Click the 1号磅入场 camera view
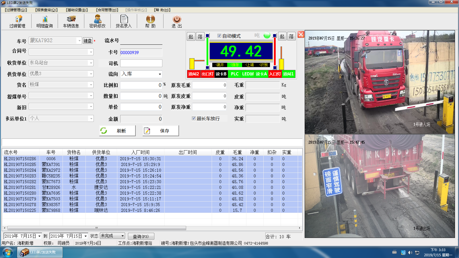 [380, 82]
